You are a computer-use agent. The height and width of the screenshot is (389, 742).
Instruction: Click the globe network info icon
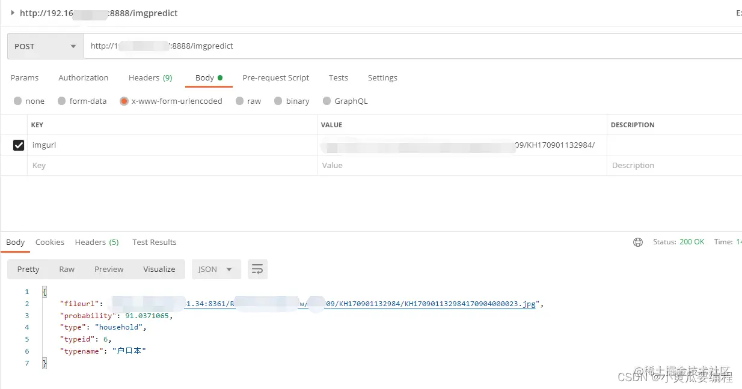[x=638, y=243]
